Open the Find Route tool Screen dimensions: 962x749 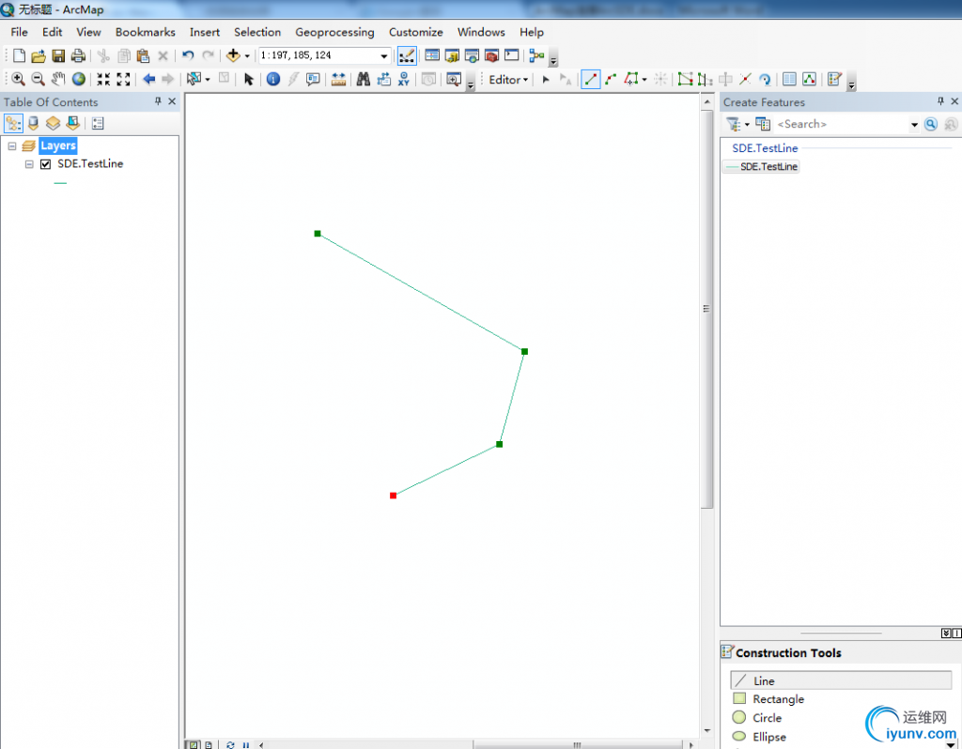383,79
